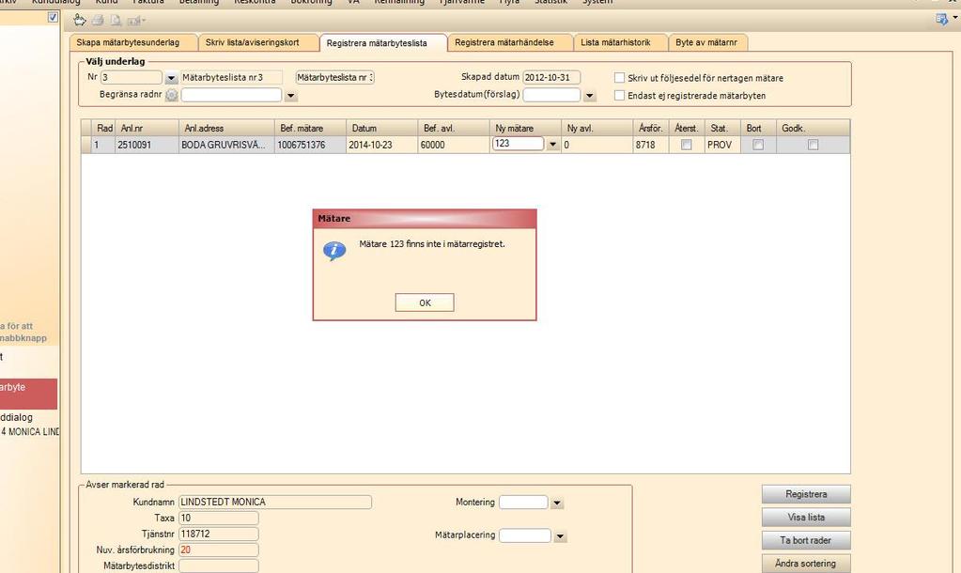The width and height of the screenshot is (961, 573).
Task: Tick the Godk. checkbox in row 1
Action: 813,145
